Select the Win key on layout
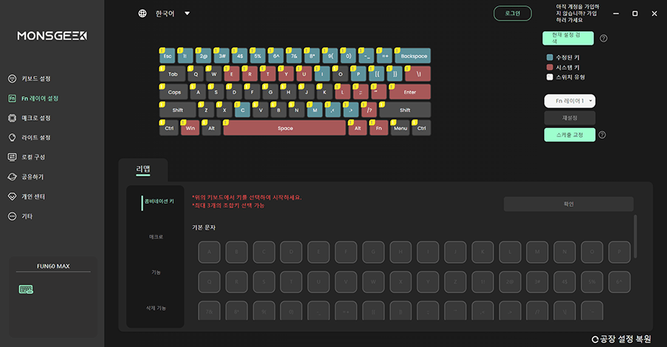This screenshot has width=667, height=347. (189, 128)
